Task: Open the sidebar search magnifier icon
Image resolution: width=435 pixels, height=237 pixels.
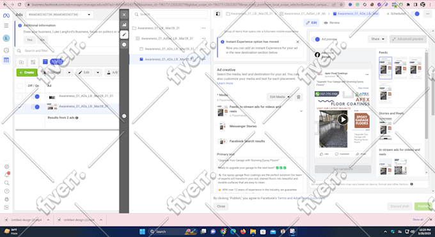Action: (x=6, y=183)
